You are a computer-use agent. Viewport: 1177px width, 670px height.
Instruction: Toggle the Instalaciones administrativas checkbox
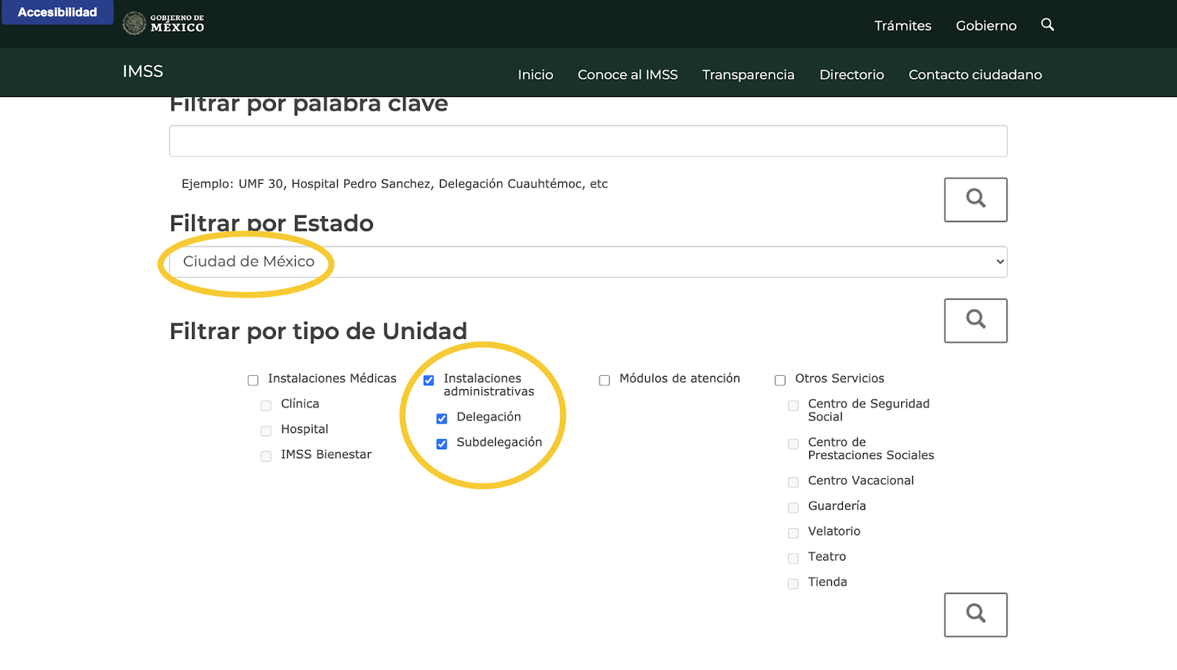(428, 380)
